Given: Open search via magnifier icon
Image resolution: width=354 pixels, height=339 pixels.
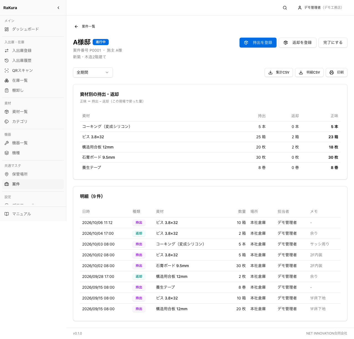Looking at the screenshot, I should tap(285, 8).
